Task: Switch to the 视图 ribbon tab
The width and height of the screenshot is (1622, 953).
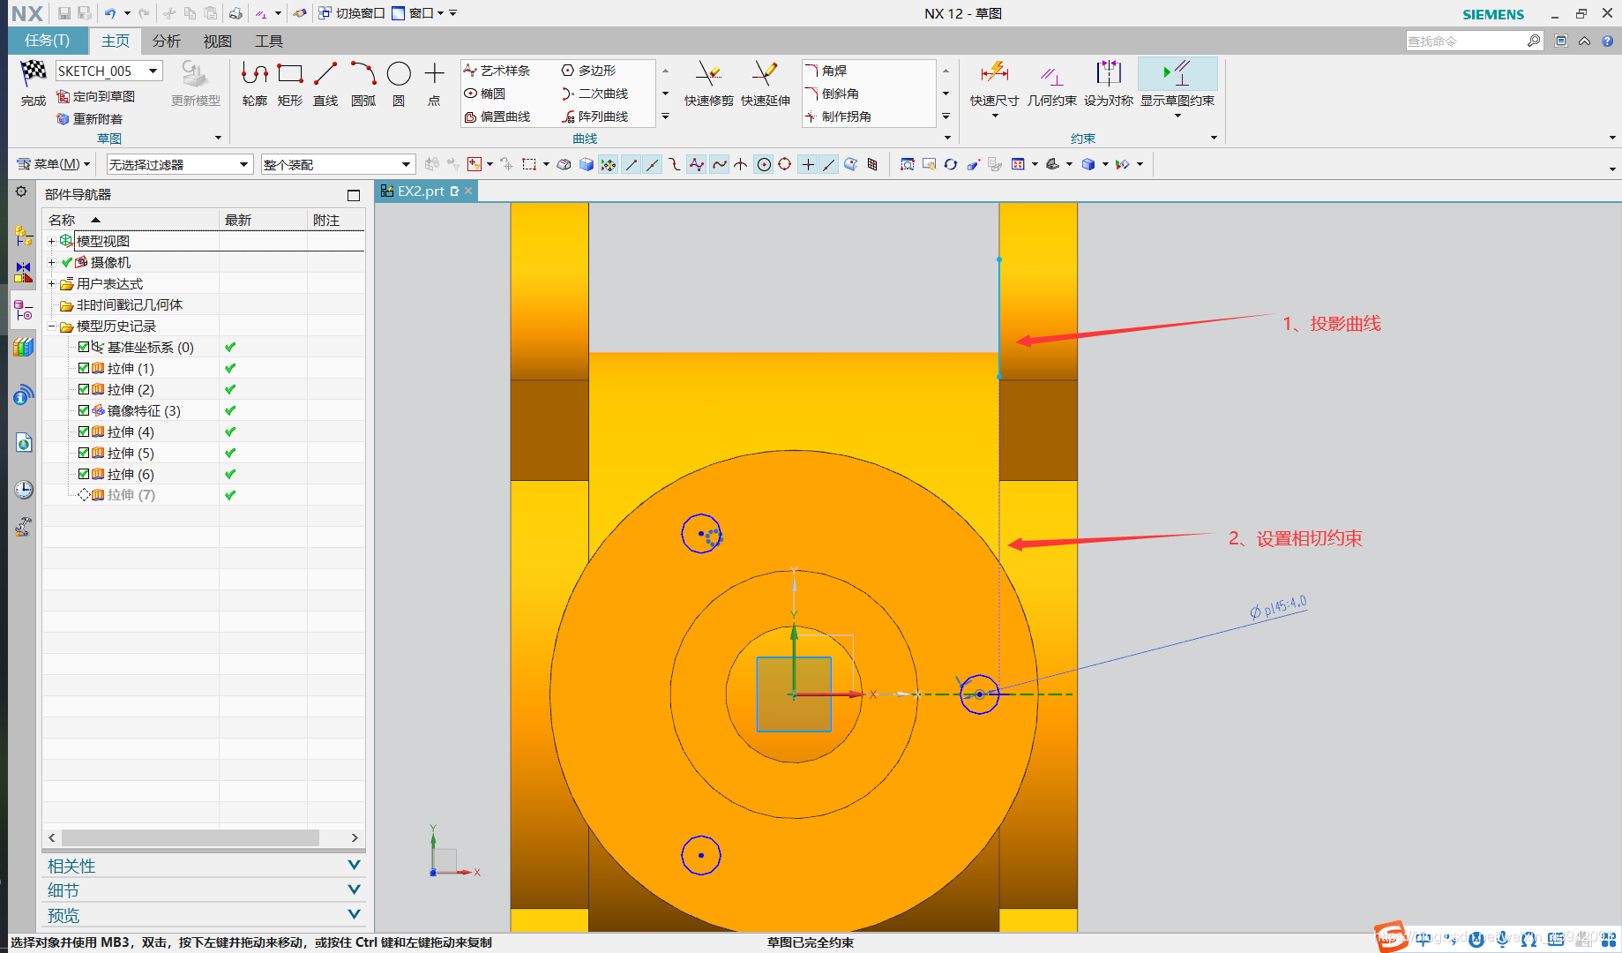Action: tap(217, 41)
